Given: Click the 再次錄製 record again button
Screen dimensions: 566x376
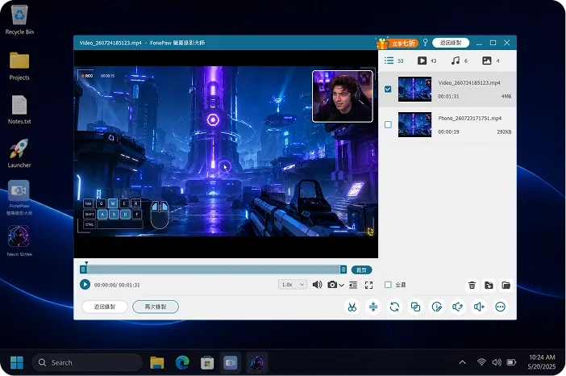Looking at the screenshot, I should click(156, 307).
